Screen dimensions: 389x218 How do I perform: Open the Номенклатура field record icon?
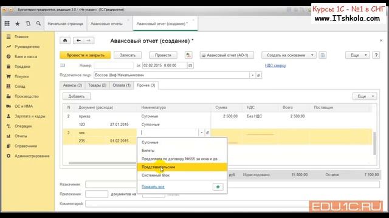tap(208, 133)
